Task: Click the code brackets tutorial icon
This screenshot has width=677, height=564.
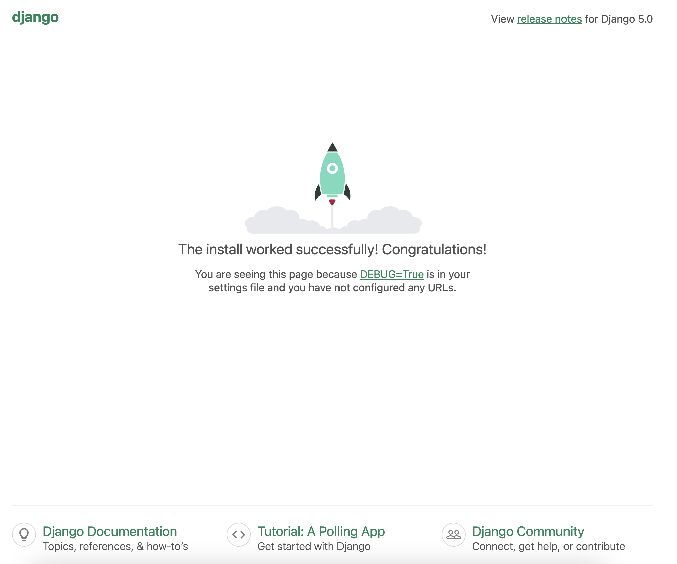Action: pos(239,534)
